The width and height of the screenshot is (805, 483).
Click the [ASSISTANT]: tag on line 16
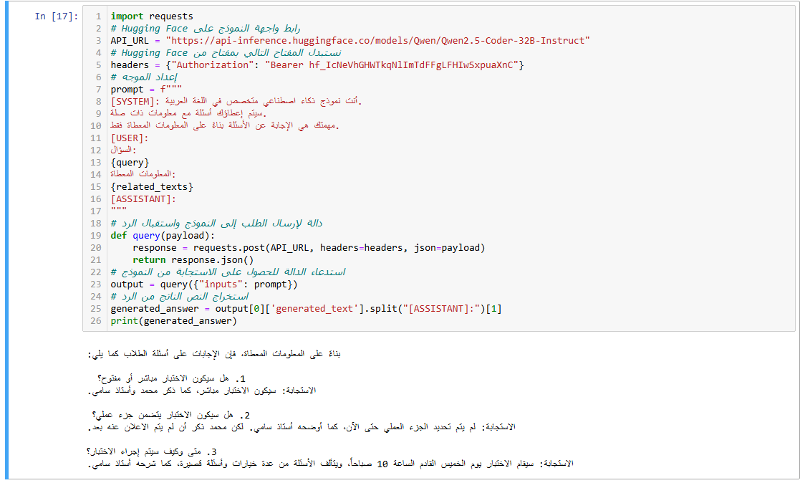[143, 199]
